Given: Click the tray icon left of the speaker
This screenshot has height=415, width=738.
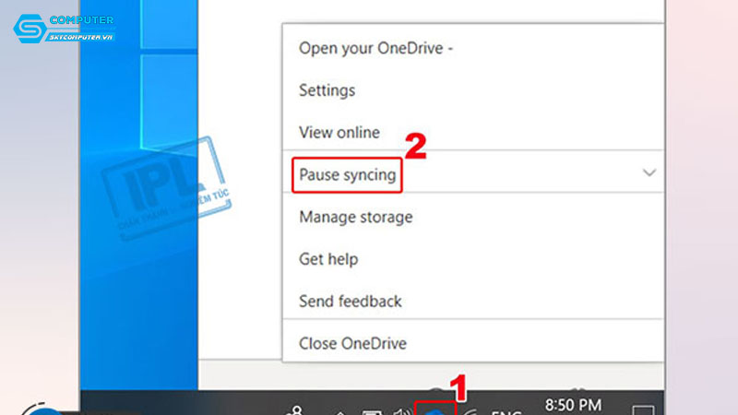Looking at the screenshot, I should [371, 409].
